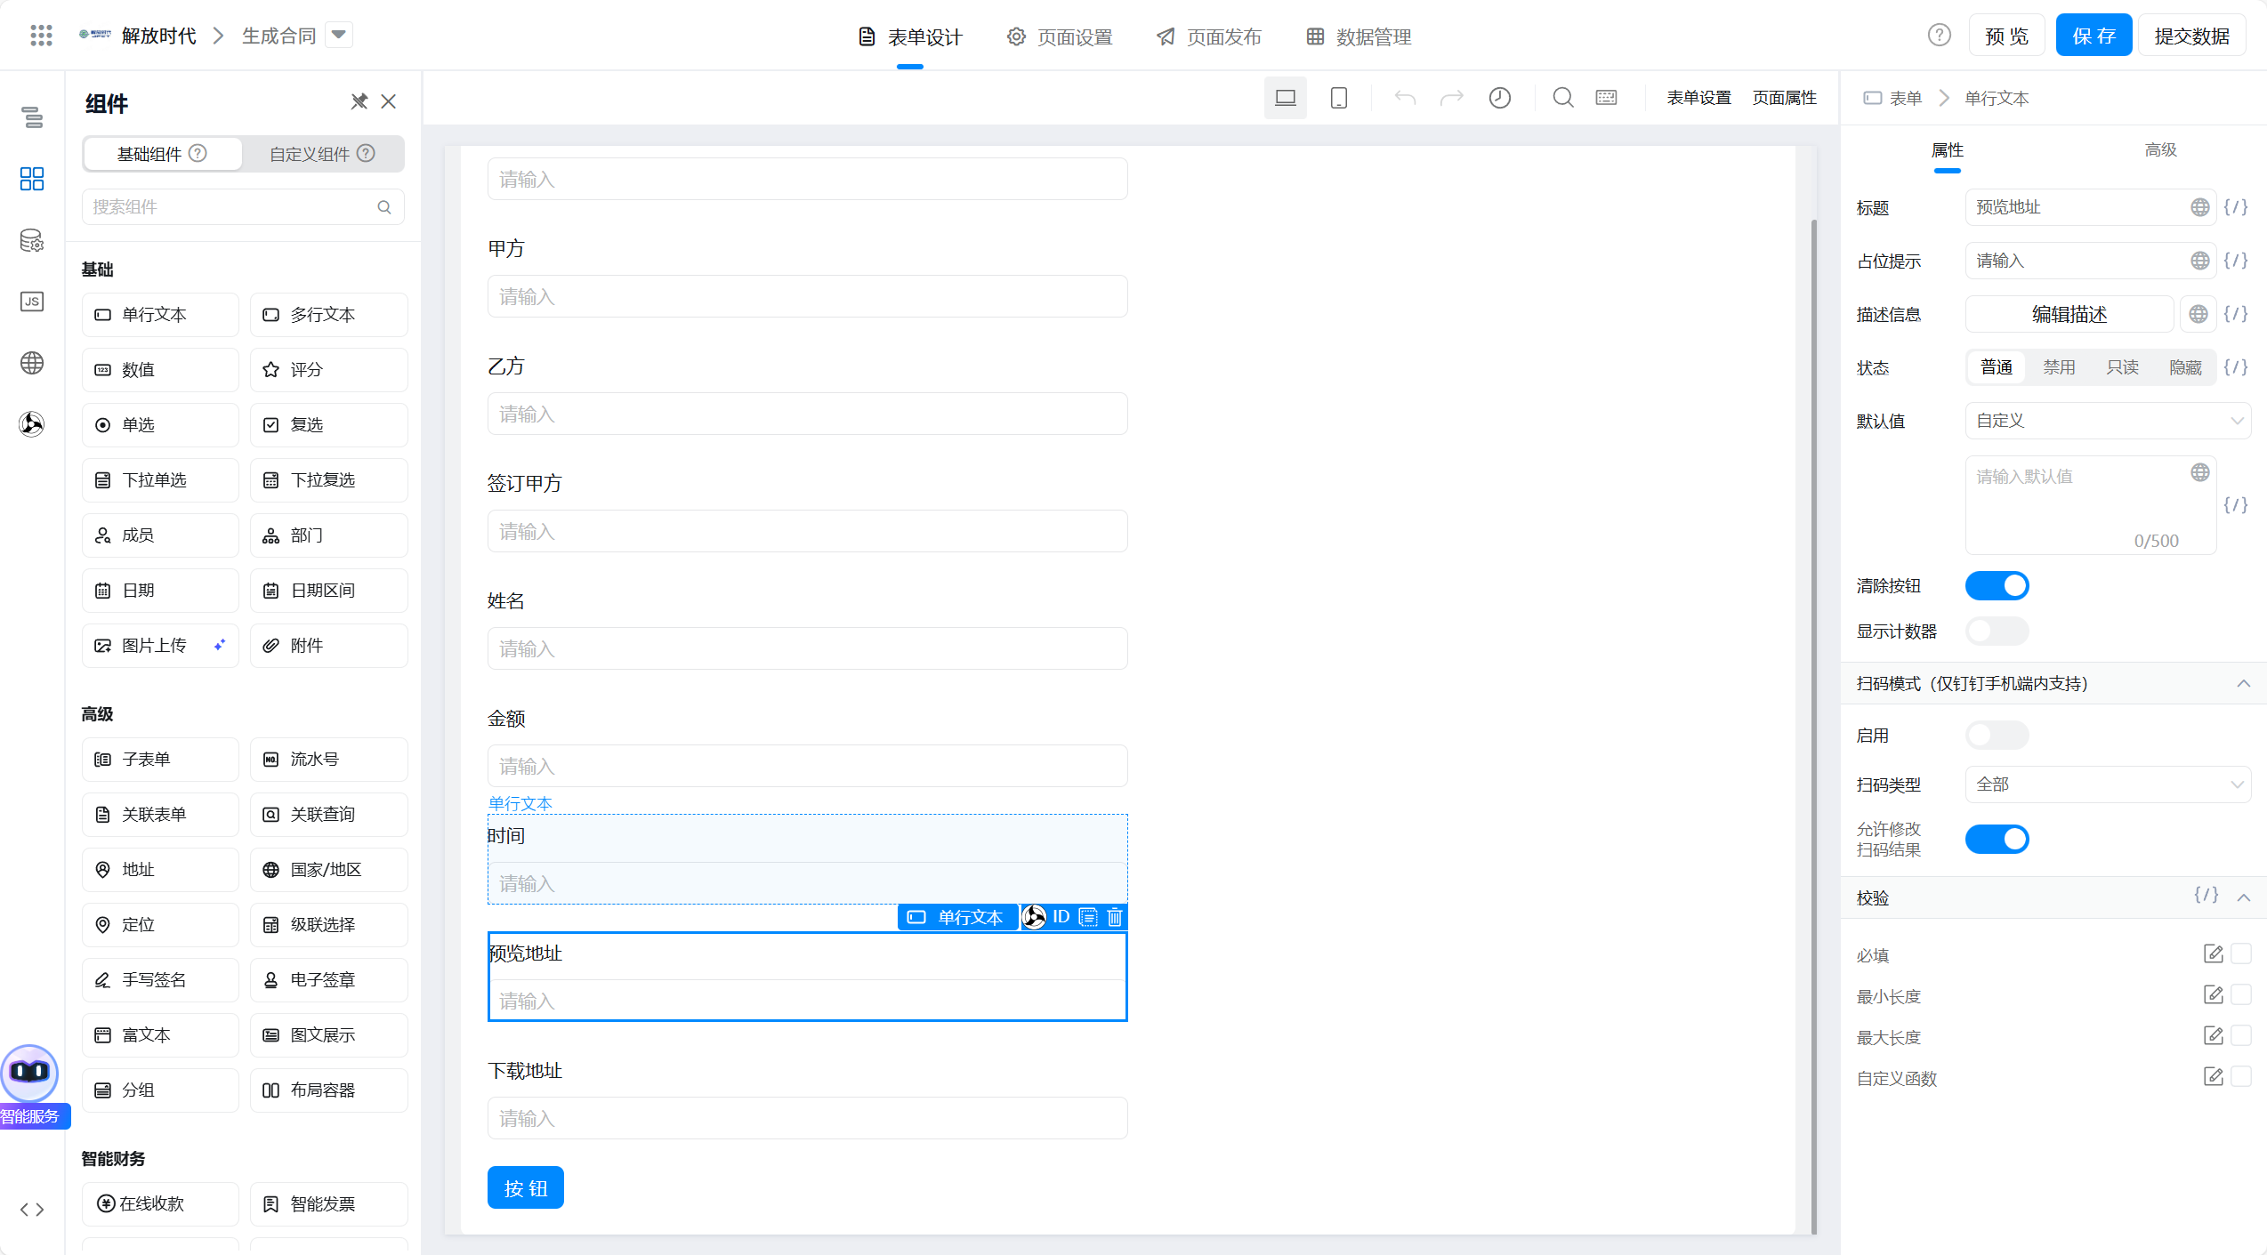Viewport: 2267px width, 1255px height.
Task: Open the history clock icon
Action: pyautogui.click(x=1500, y=98)
